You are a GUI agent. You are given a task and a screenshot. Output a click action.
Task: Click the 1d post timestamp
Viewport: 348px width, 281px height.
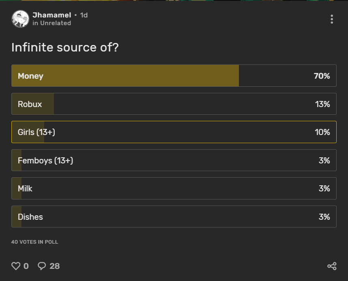tap(84, 15)
